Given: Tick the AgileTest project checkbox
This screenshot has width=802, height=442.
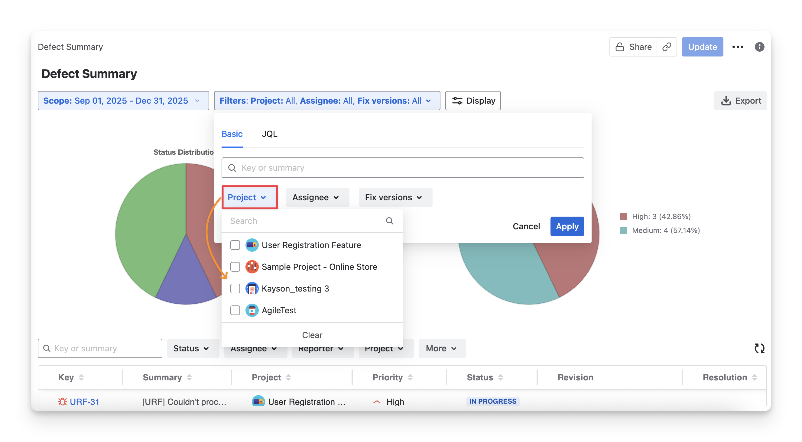Looking at the screenshot, I should pos(235,310).
